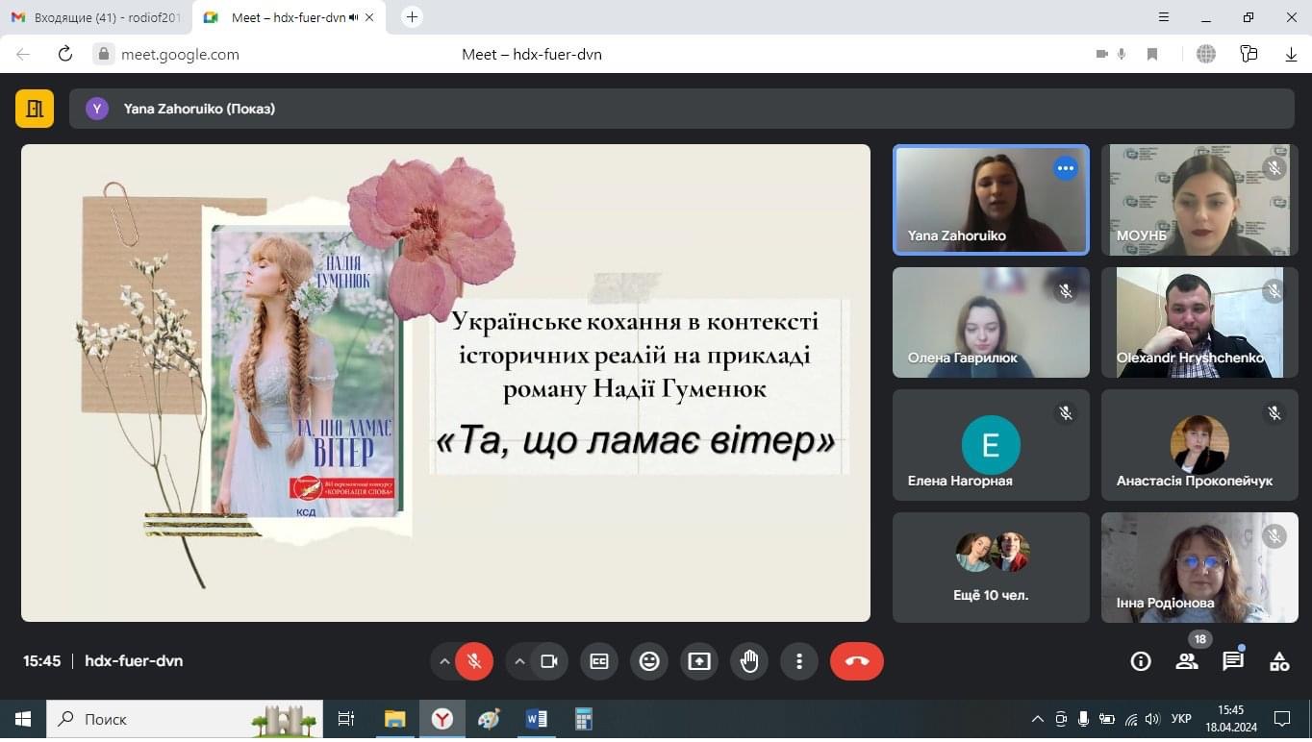Image resolution: width=1312 pixels, height=742 pixels.
Task: Show hidden tray icons arrow
Action: pyautogui.click(x=1037, y=719)
